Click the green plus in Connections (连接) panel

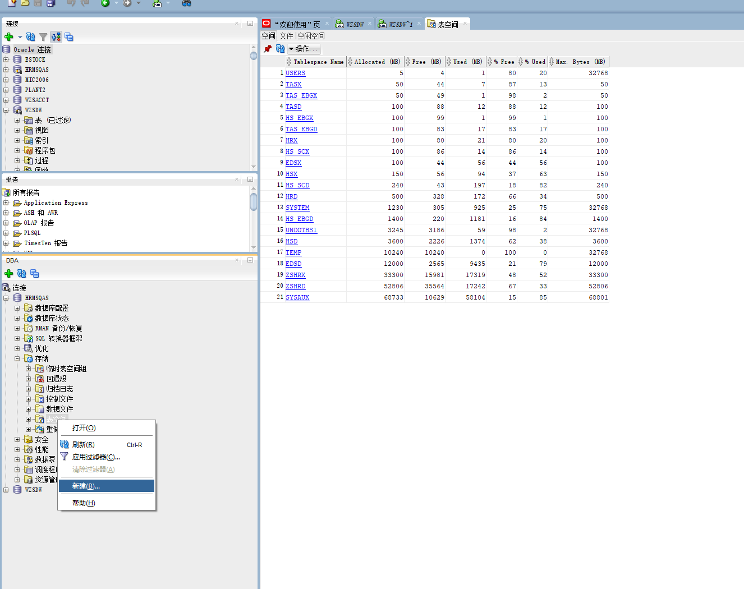pos(8,37)
